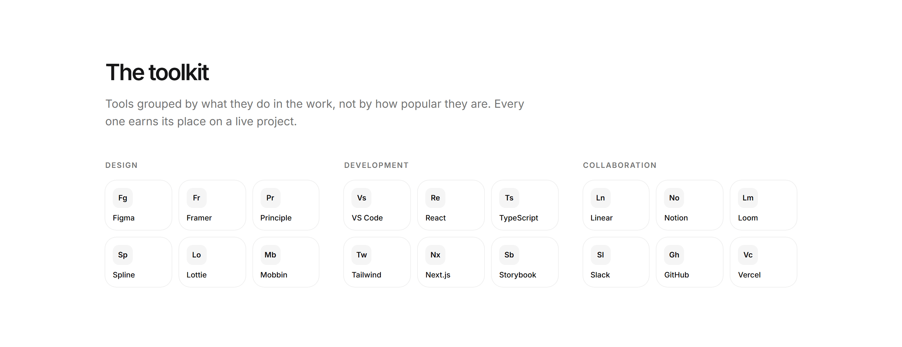Select the Linear label text
Image resolution: width=902 pixels, height=347 pixels.
click(602, 218)
